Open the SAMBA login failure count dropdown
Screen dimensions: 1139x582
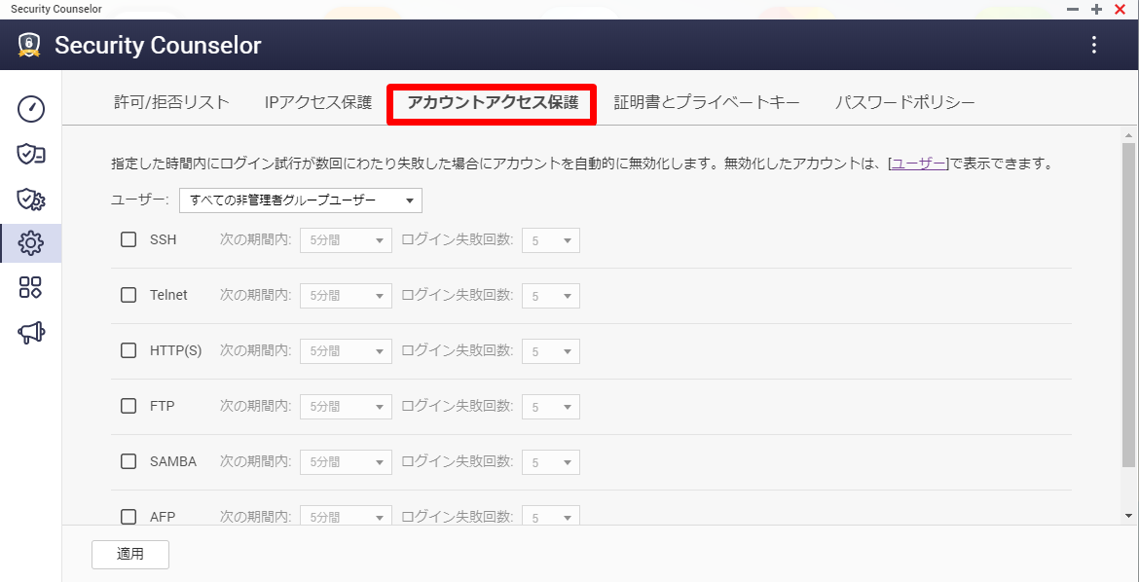click(551, 462)
